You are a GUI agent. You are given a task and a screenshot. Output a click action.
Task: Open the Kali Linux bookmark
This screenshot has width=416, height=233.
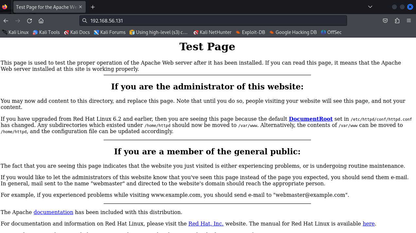tap(15, 32)
